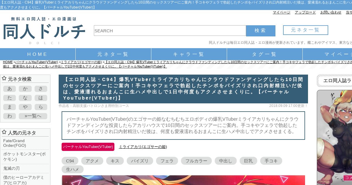Select 元ネタ一覧 in the blue navigation bar

(113, 54)
